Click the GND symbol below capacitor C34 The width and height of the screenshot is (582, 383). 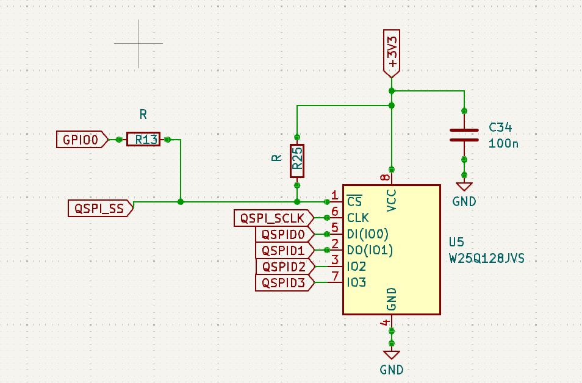464,187
